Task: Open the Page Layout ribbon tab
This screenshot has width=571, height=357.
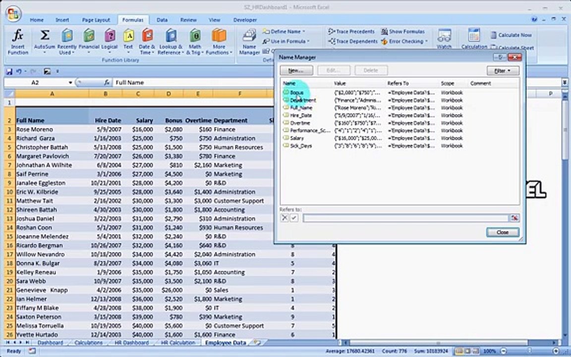Action: point(96,20)
